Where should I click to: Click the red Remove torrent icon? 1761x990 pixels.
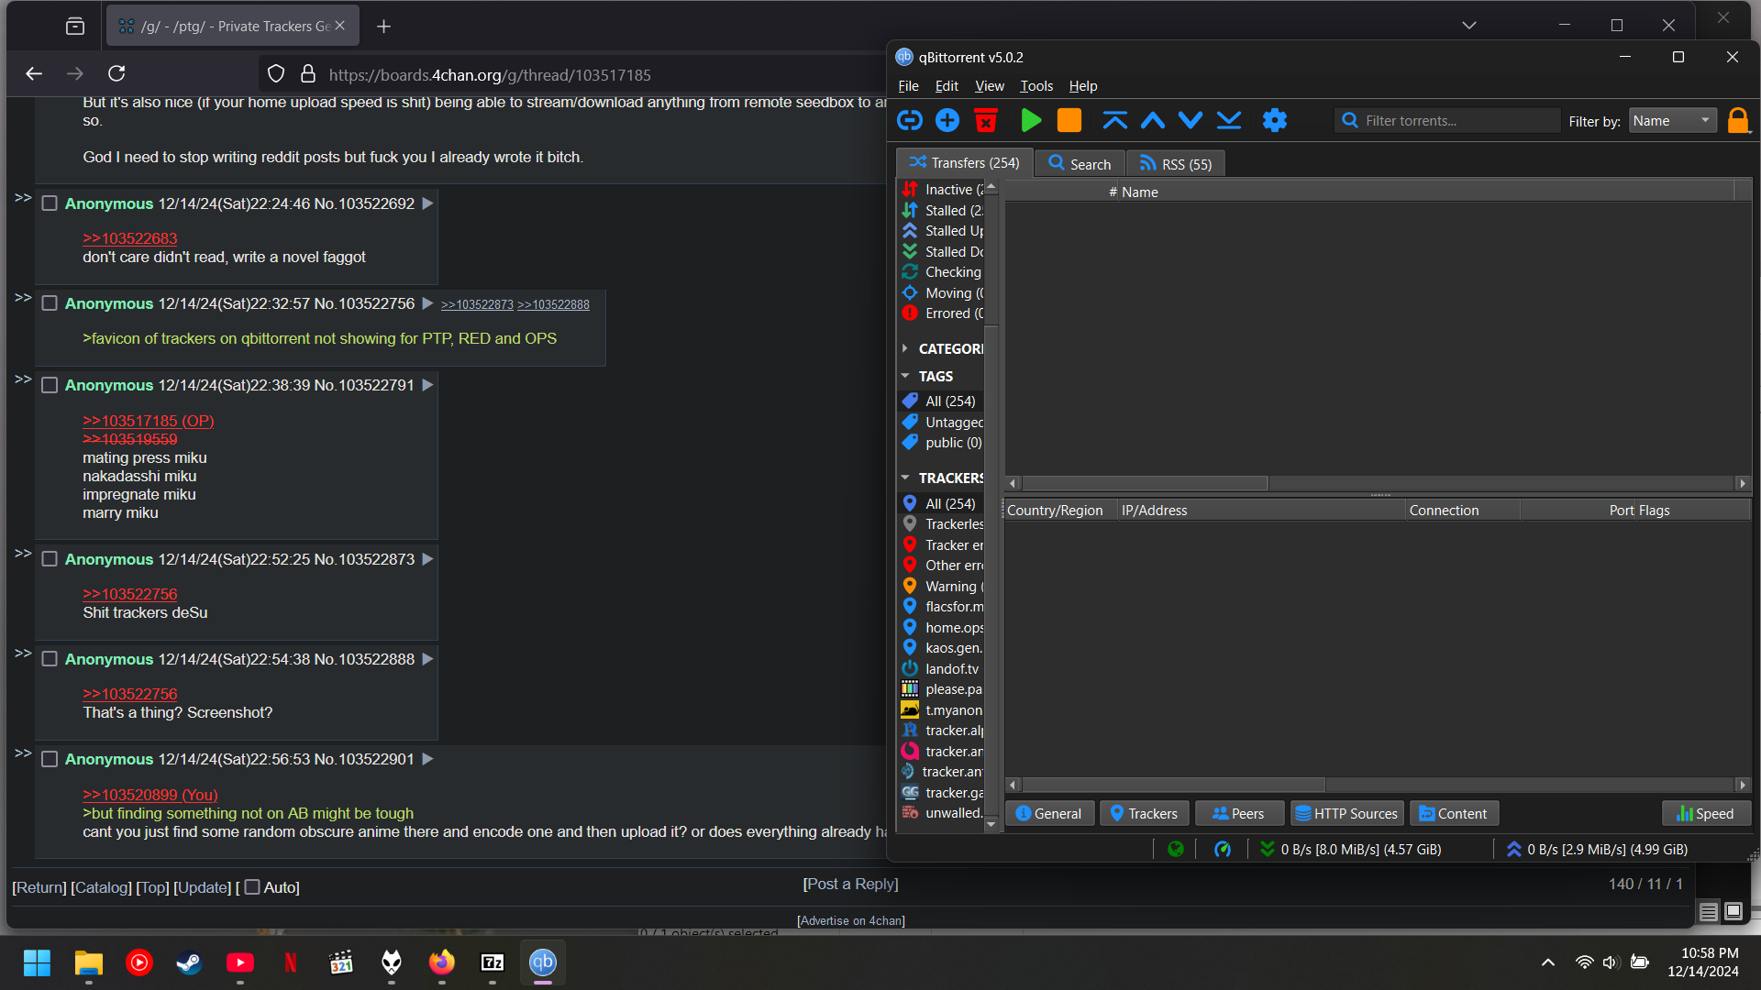click(986, 120)
